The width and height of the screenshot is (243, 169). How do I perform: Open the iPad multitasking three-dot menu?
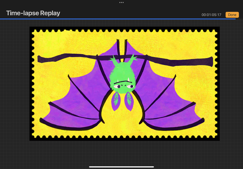point(122,2)
